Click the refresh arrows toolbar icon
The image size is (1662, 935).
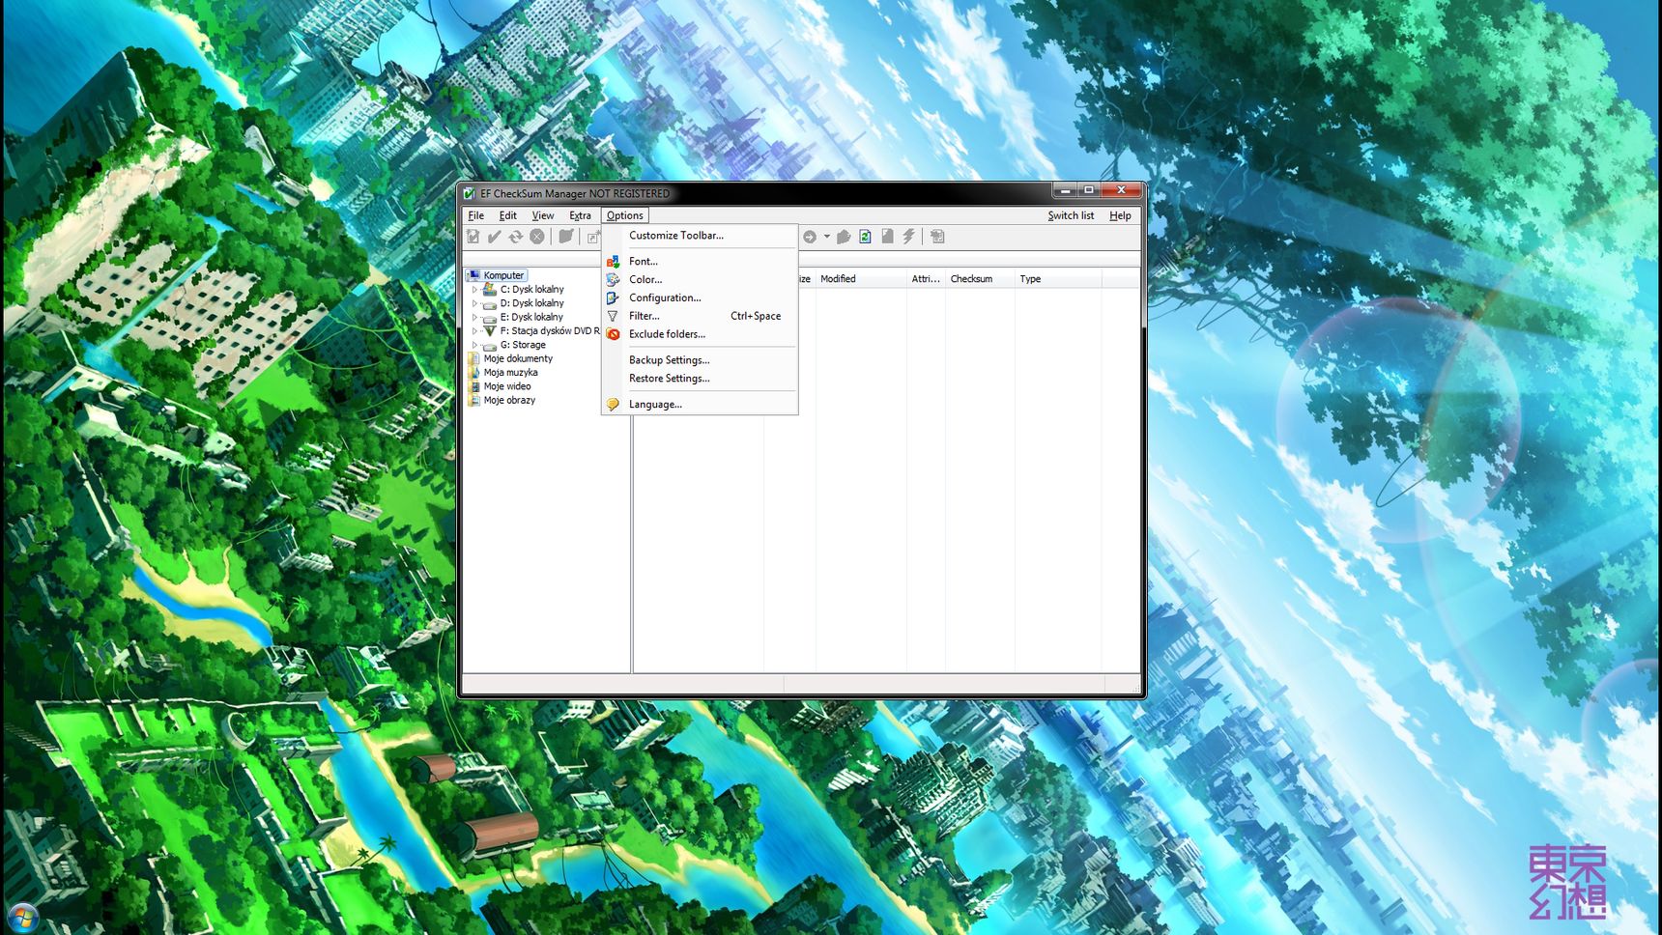point(516,237)
